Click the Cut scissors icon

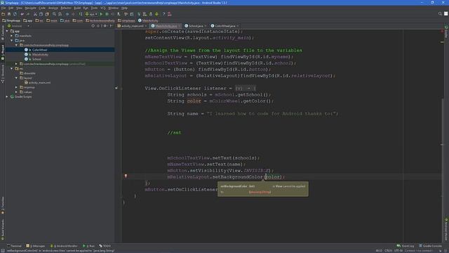[x=35, y=14]
